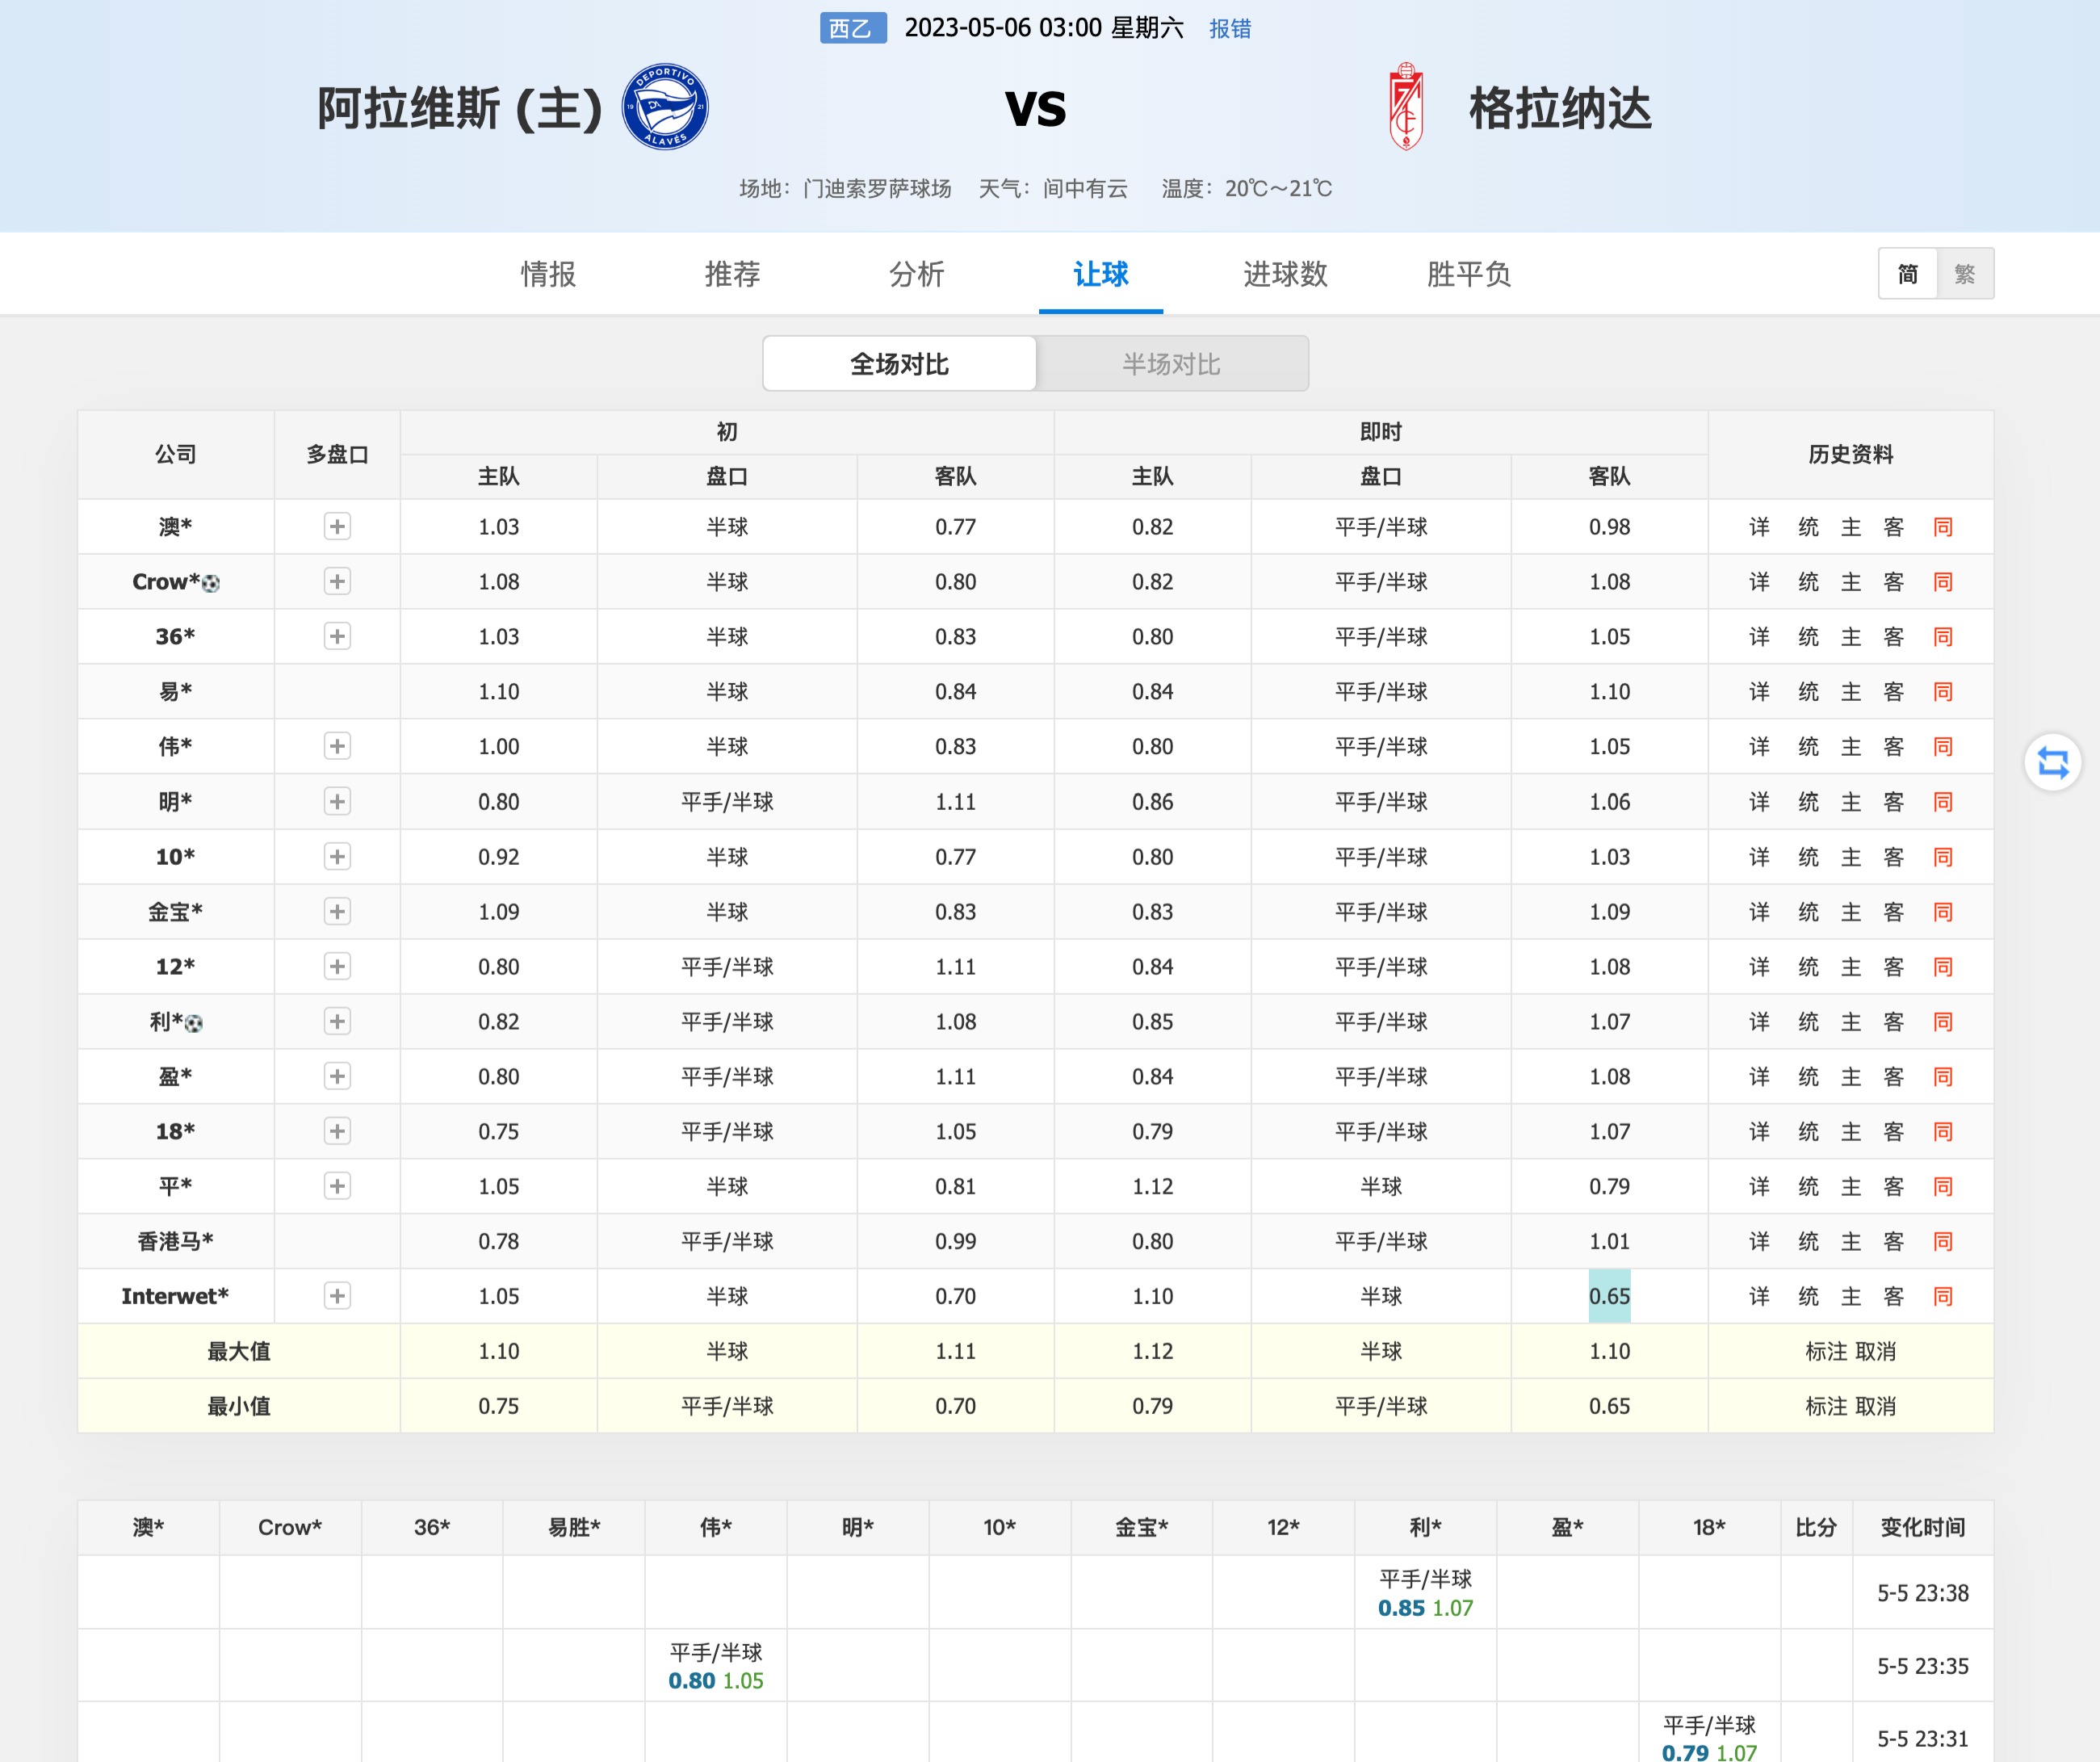Expand multi-handicap plus for 澳* row

click(x=337, y=527)
